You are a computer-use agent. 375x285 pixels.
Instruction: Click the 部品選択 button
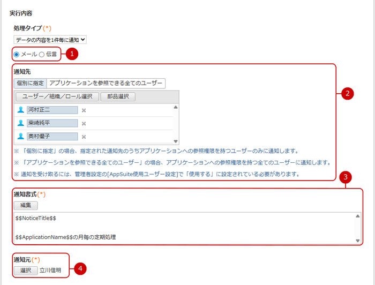(117, 96)
